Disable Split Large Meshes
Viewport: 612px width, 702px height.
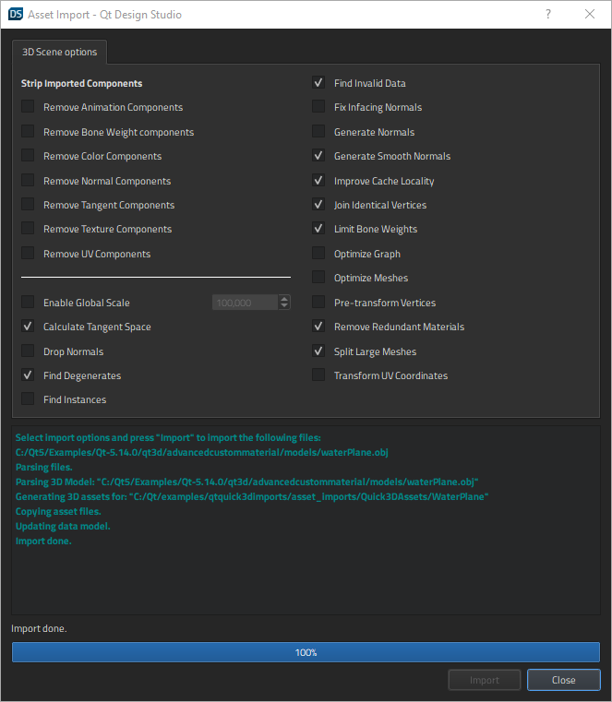tap(318, 351)
